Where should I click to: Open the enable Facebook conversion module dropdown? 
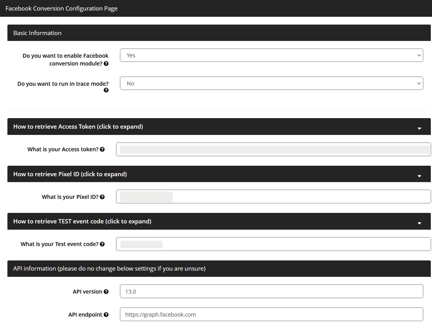[x=271, y=55]
